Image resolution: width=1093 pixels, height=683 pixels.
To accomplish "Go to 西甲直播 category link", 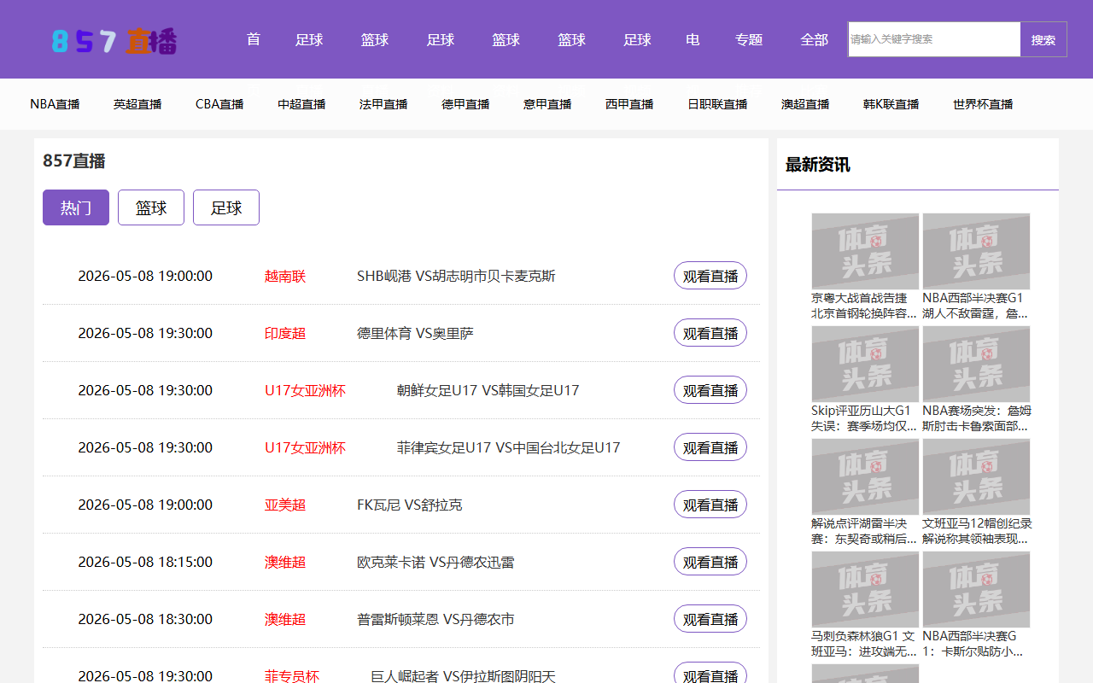I will tap(629, 104).
